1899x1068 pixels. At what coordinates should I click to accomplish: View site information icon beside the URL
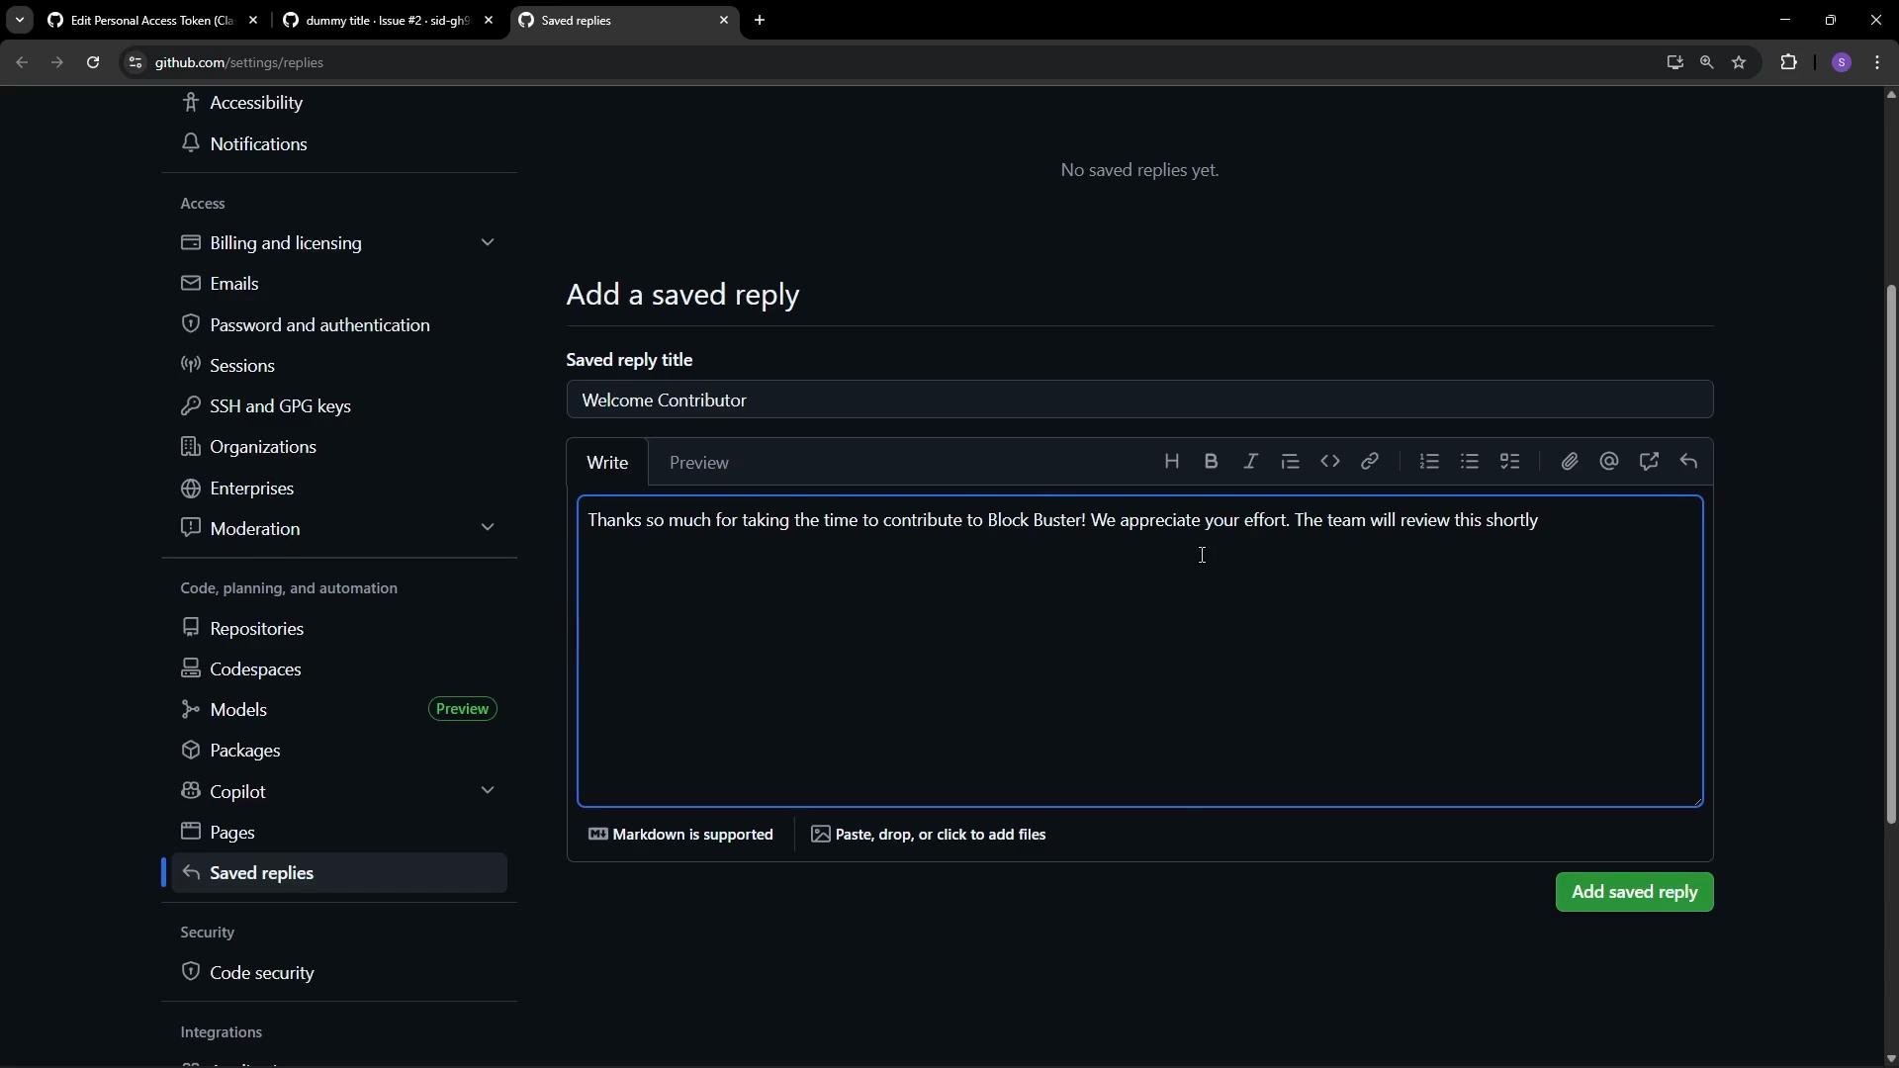click(136, 62)
